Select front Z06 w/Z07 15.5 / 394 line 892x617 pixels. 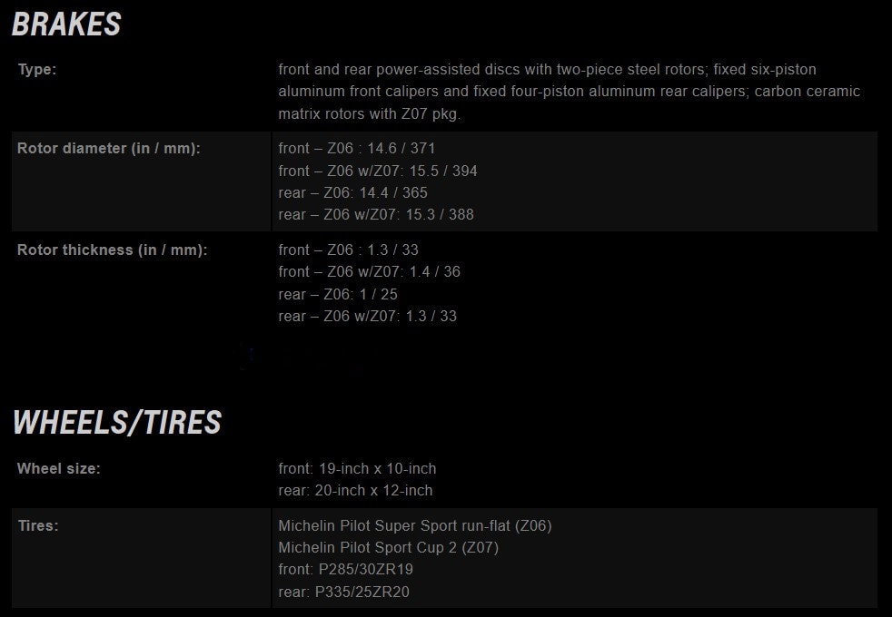click(378, 171)
